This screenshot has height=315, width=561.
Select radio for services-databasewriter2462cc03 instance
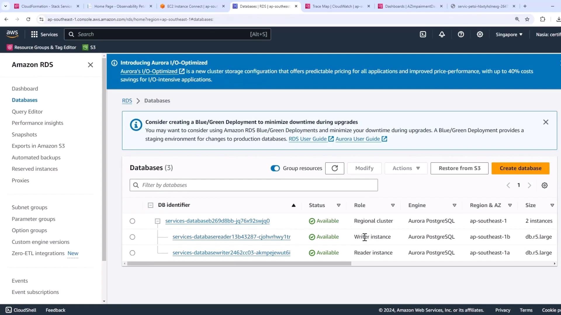tap(132, 253)
